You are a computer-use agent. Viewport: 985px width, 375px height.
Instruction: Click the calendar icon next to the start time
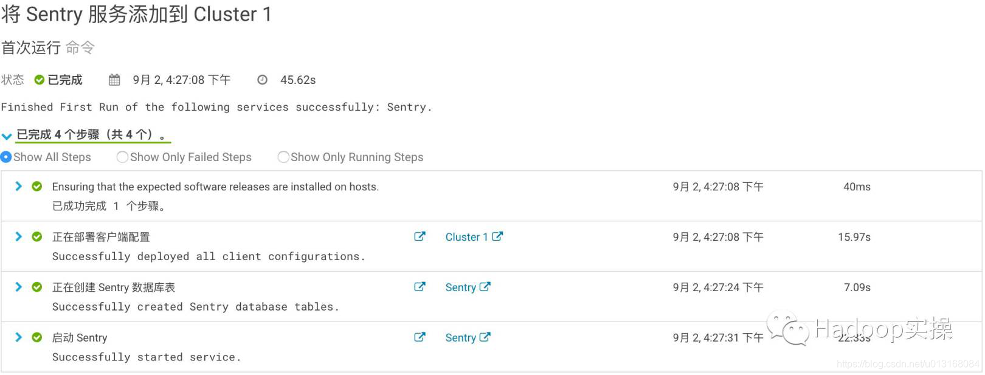[114, 80]
